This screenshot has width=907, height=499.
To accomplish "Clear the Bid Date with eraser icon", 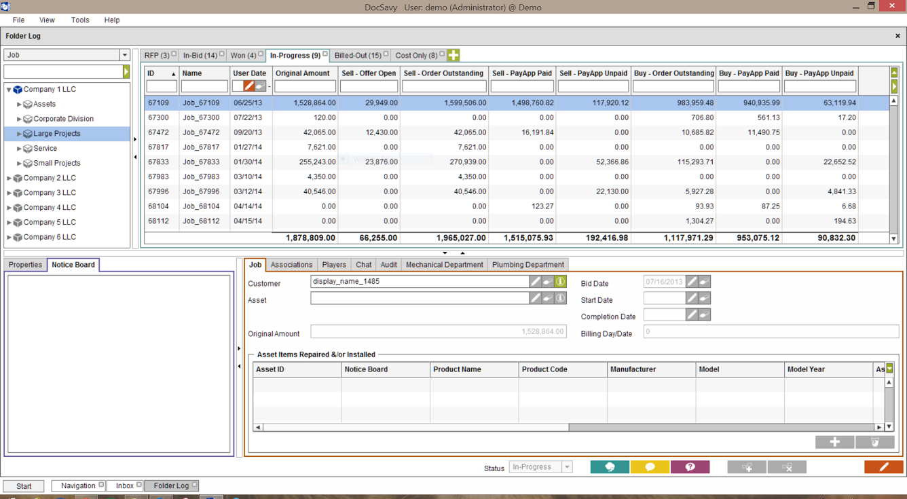I will (x=704, y=281).
